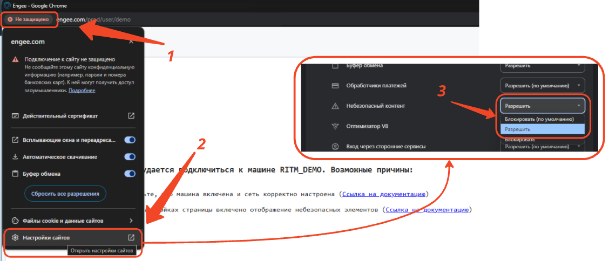Click the clipboard icon next to "Буфер обмена" toggle

(15, 174)
